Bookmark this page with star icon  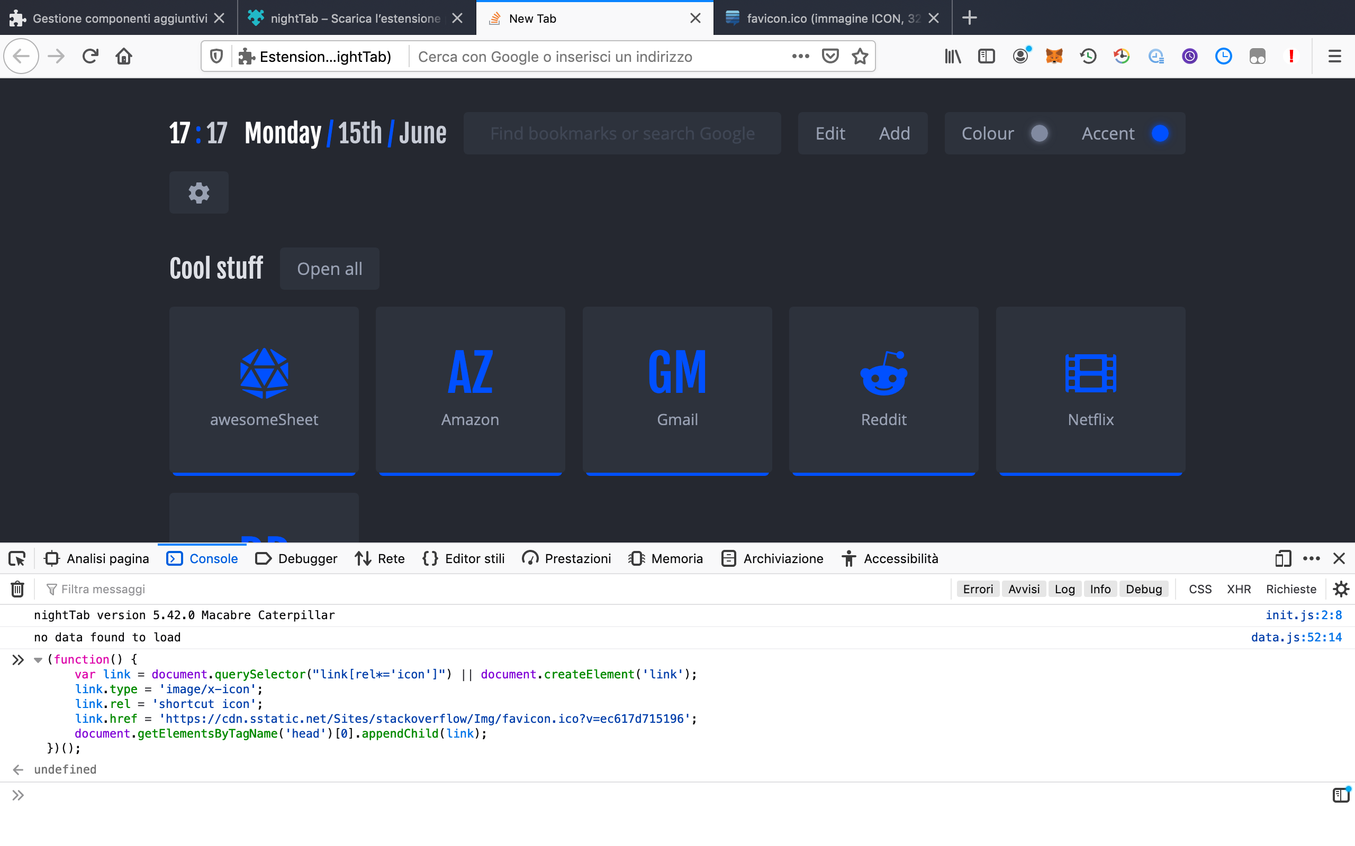point(860,56)
